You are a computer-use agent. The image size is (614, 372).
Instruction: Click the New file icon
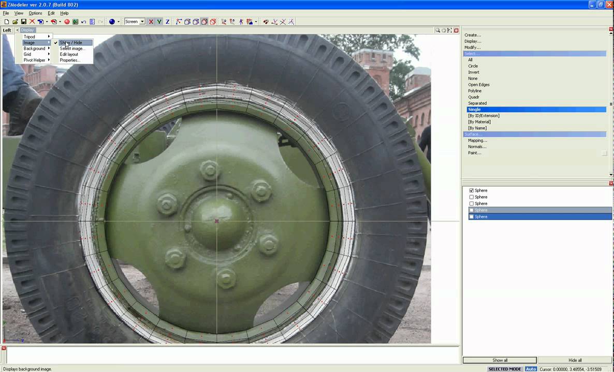tap(7, 22)
